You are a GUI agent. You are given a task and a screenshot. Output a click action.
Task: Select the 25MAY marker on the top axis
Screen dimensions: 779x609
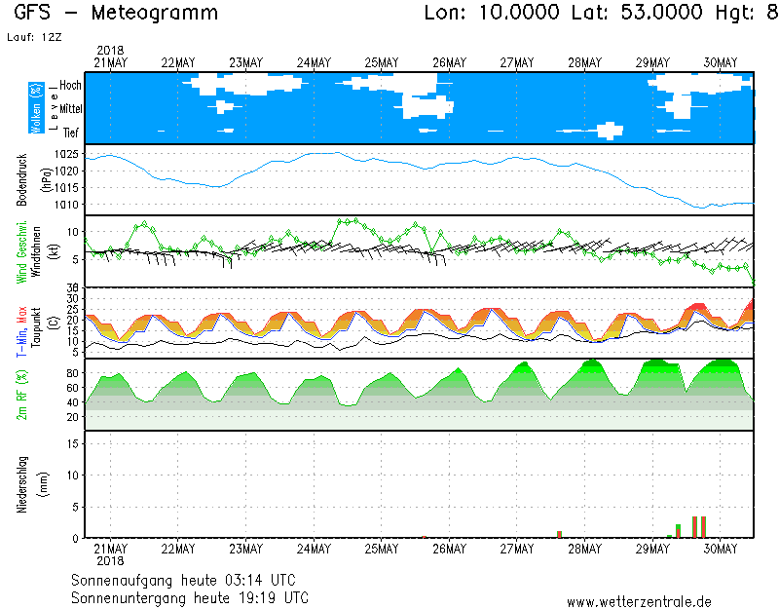click(x=382, y=63)
